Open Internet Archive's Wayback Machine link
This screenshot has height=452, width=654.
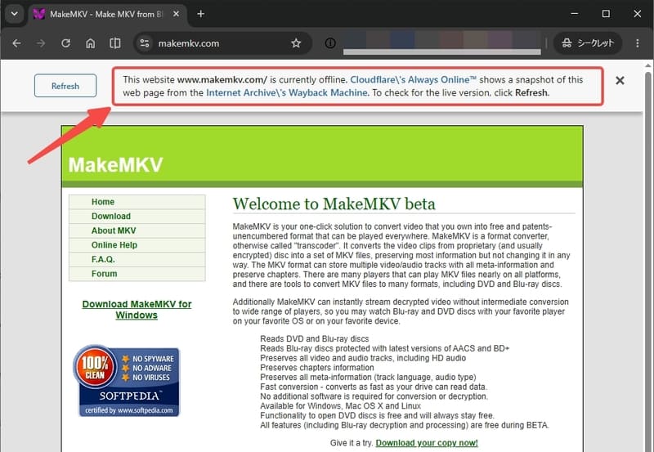click(x=288, y=92)
